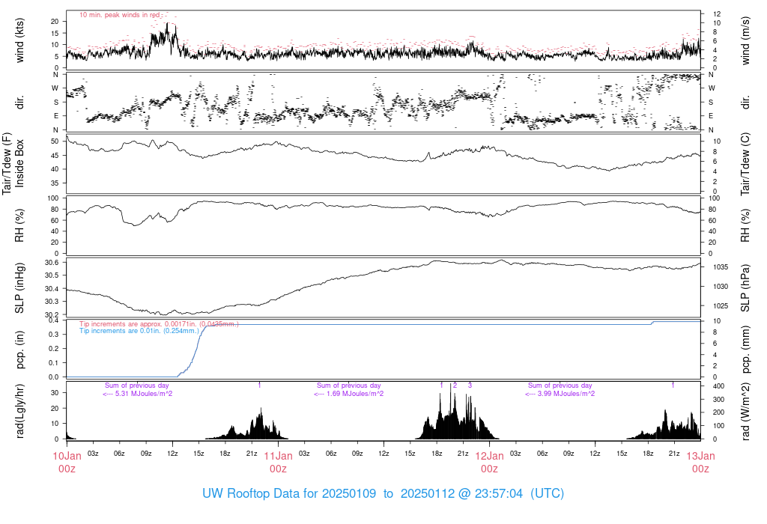This screenshot has width=767, height=524.
Task: Click the '1035' tick on the hPa axis
Action: click(720, 267)
